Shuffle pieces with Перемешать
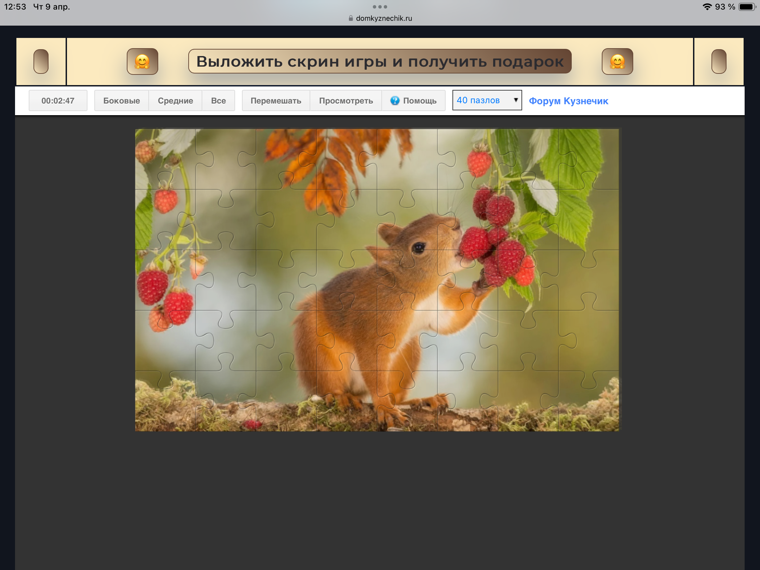Screen dimensions: 760x570 pos(275,101)
